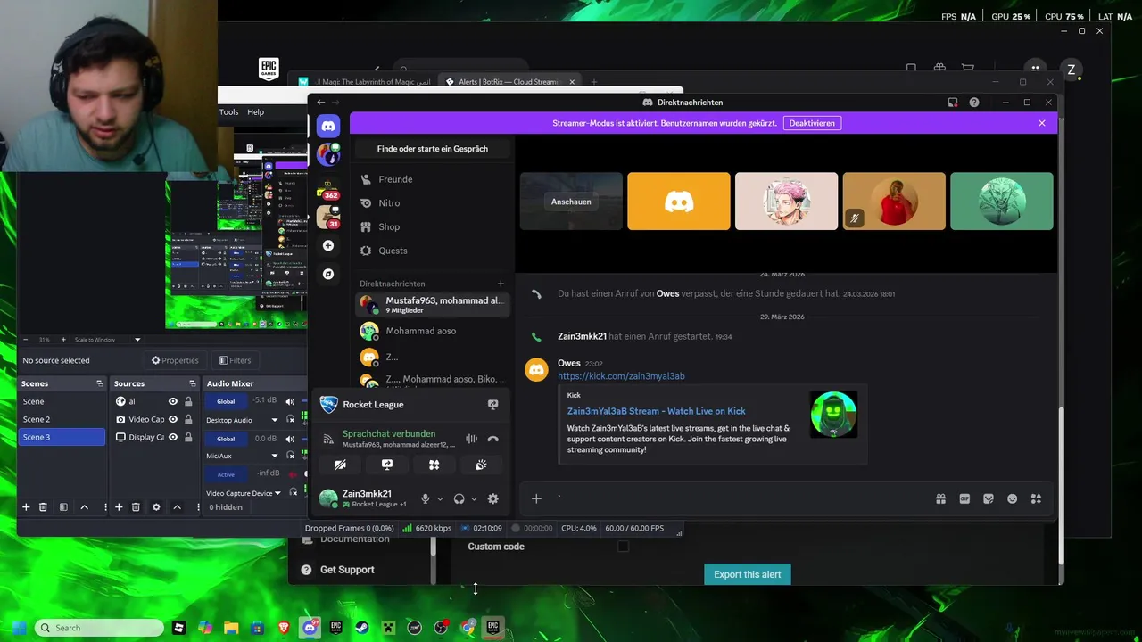Click Finde oder starte ein Gespräch search

433,149
